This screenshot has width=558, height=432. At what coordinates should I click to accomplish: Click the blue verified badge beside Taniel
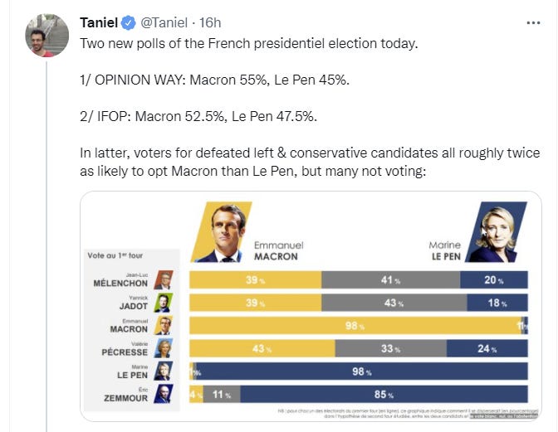[130, 22]
